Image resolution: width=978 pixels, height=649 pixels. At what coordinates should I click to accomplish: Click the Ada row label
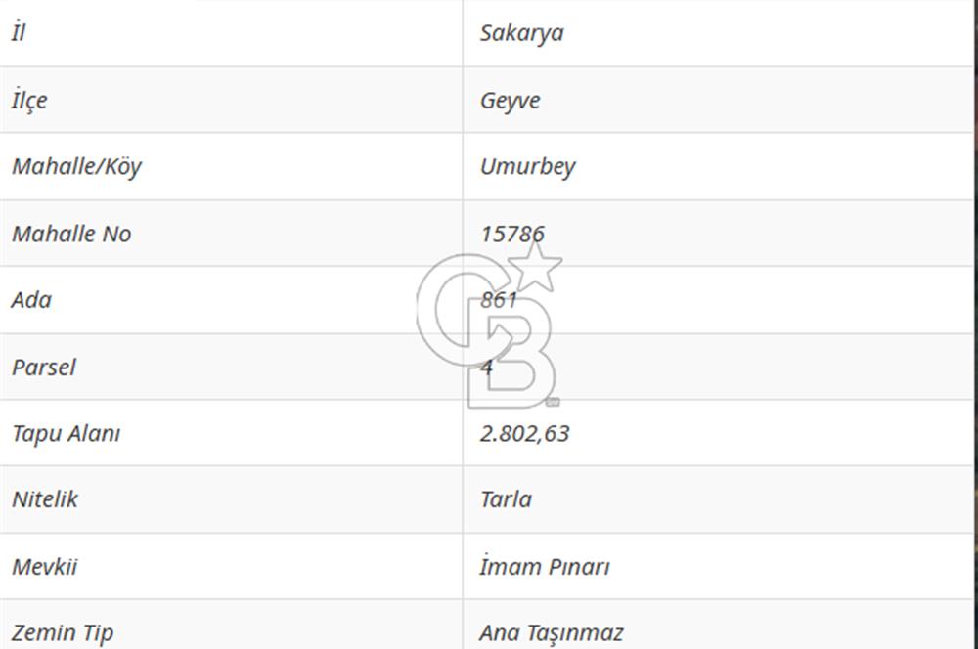(x=31, y=300)
